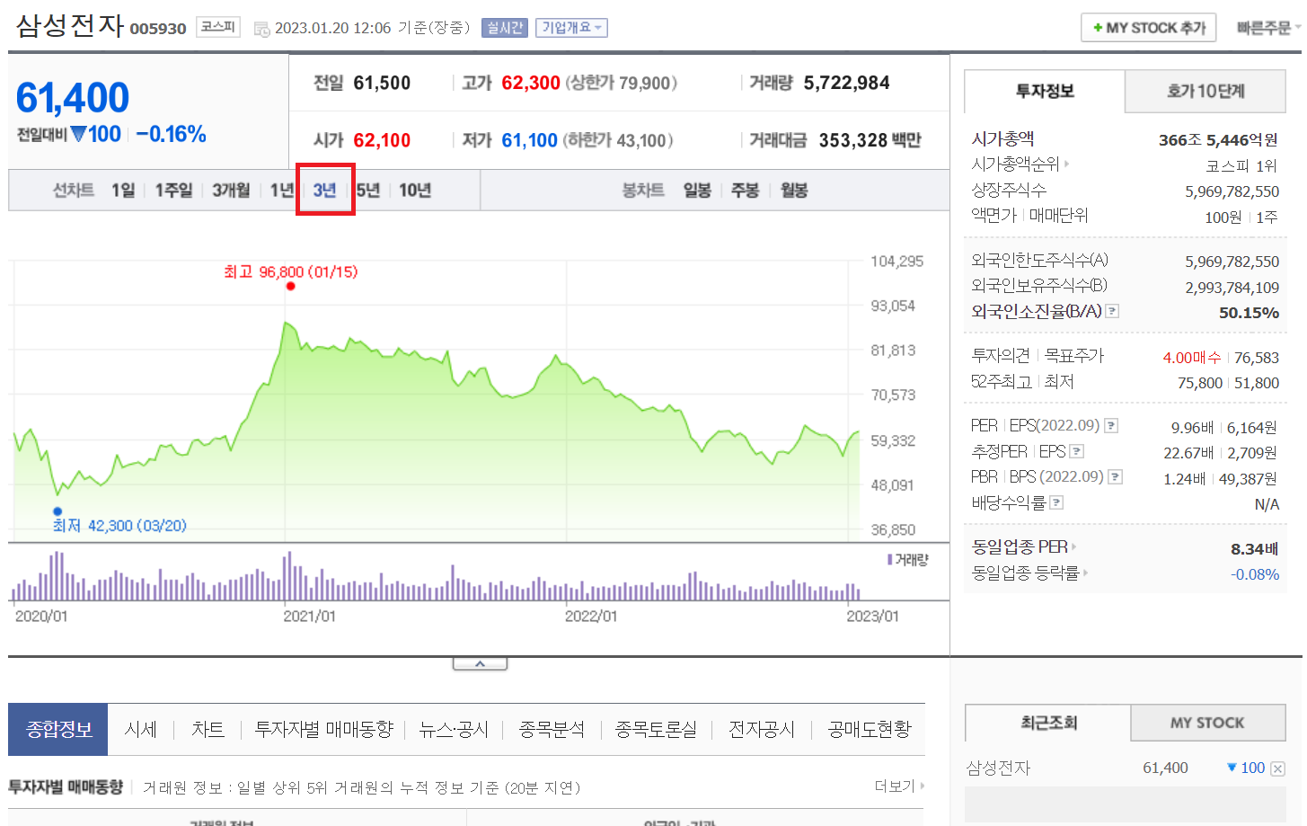Click foreign ownership value 50.15%
Viewport: 1307px width, 826px height.
coord(1249,313)
